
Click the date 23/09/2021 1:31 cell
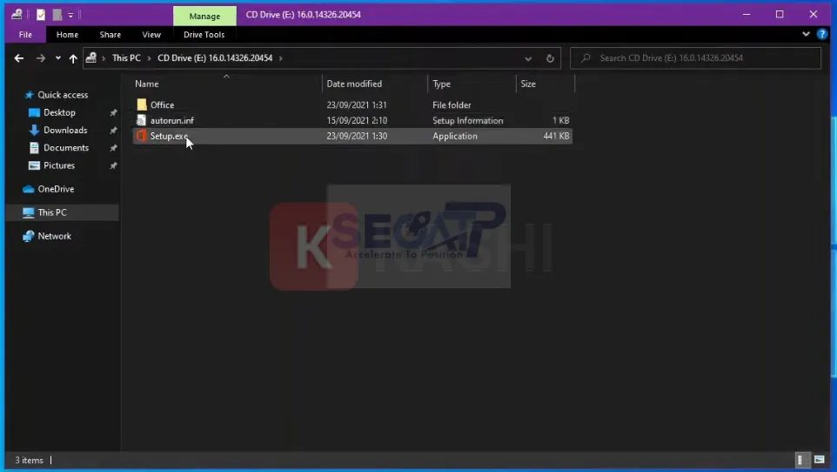pyautogui.click(x=357, y=105)
